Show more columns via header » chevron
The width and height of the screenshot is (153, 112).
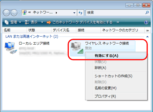coord(147,30)
